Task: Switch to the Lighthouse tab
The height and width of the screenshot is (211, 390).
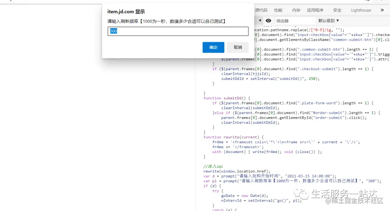Action: (x=361, y=10)
